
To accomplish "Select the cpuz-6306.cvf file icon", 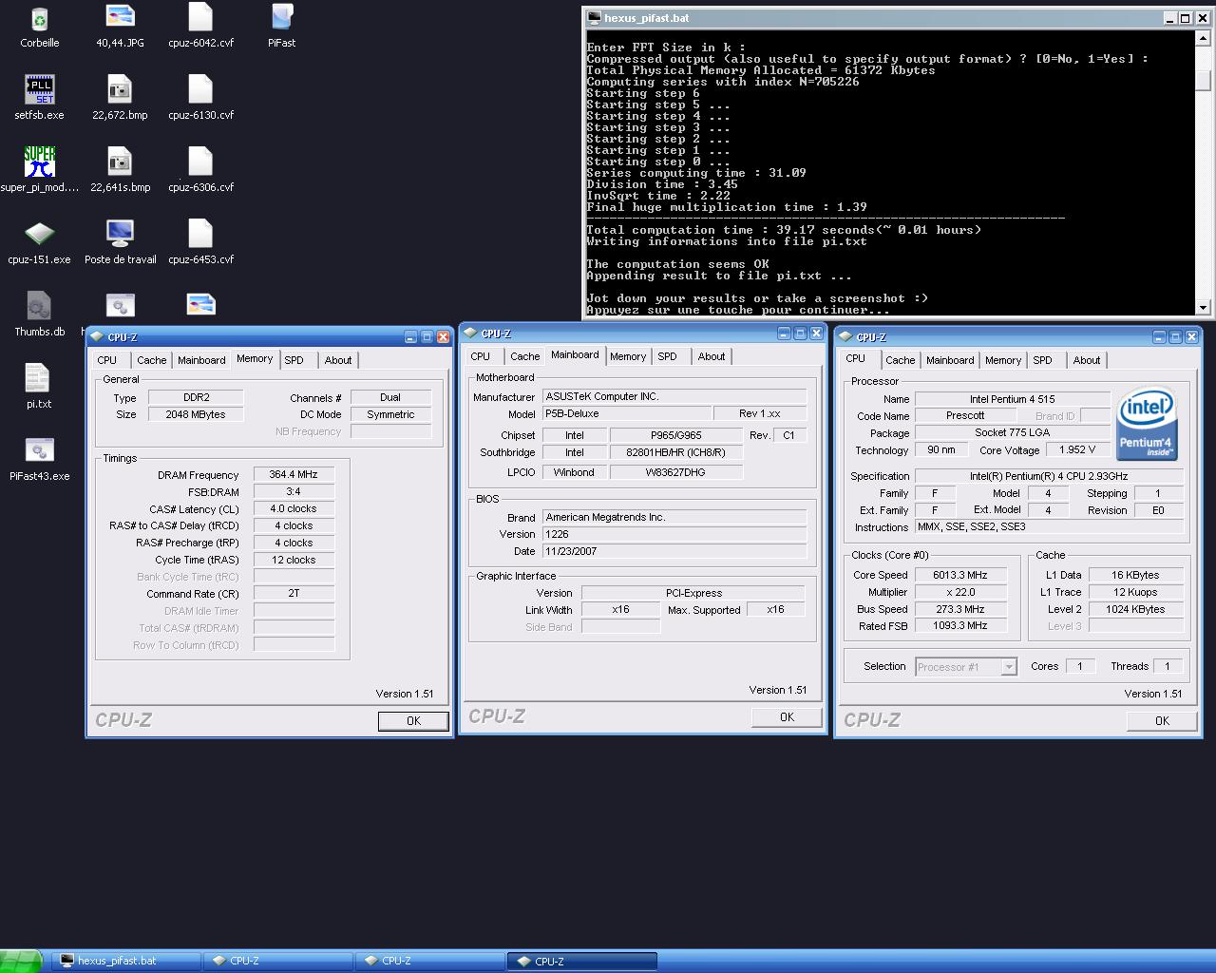I will pos(200,162).
